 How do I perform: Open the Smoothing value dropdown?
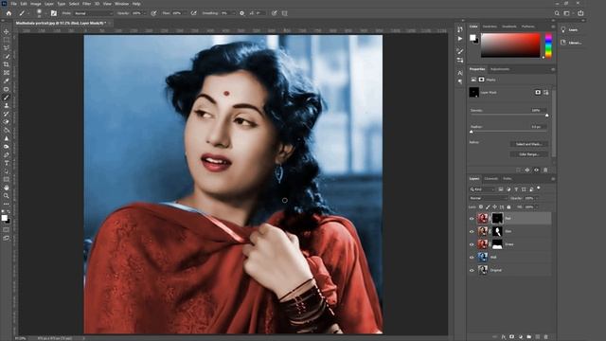234,13
